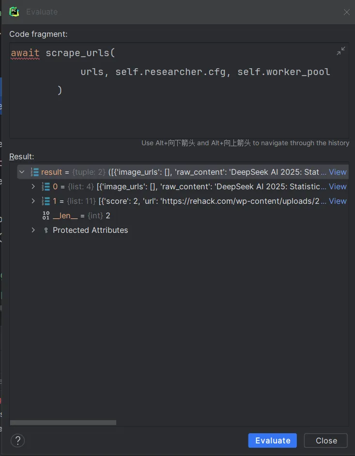Screen dimensions: 355x456
Task: Collapse the code fragment editor with arrows icon
Action: 341,51
